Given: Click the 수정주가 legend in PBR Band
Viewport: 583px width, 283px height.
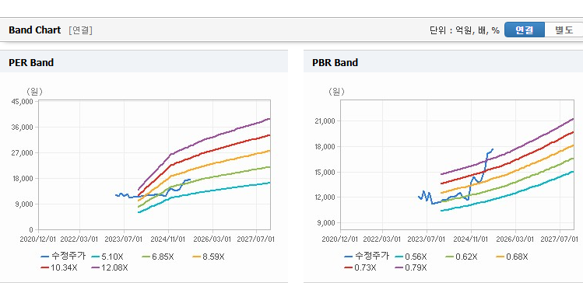Looking at the screenshot, I should (367, 257).
